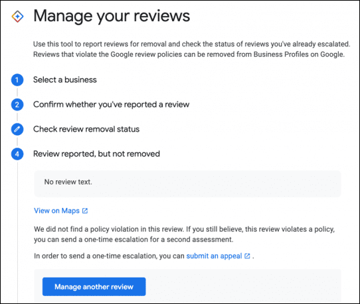Expand Confirm whether you've reported a review

[112, 105]
